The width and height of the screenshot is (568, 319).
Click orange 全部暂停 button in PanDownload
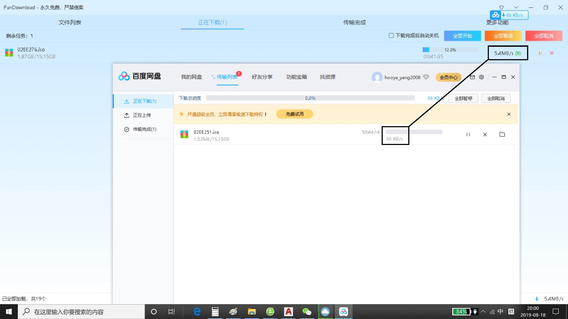[x=503, y=36]
